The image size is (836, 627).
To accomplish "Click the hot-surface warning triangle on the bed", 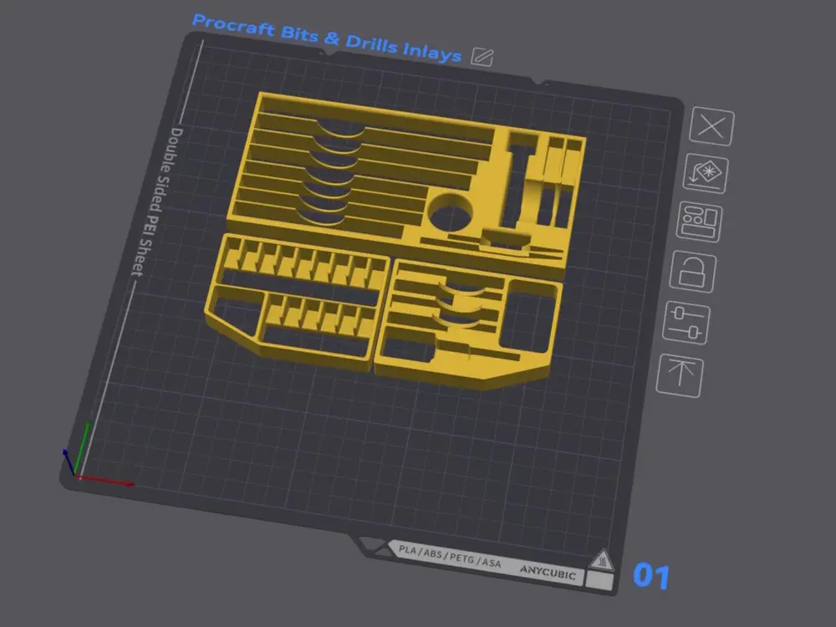I will [602, 560].
